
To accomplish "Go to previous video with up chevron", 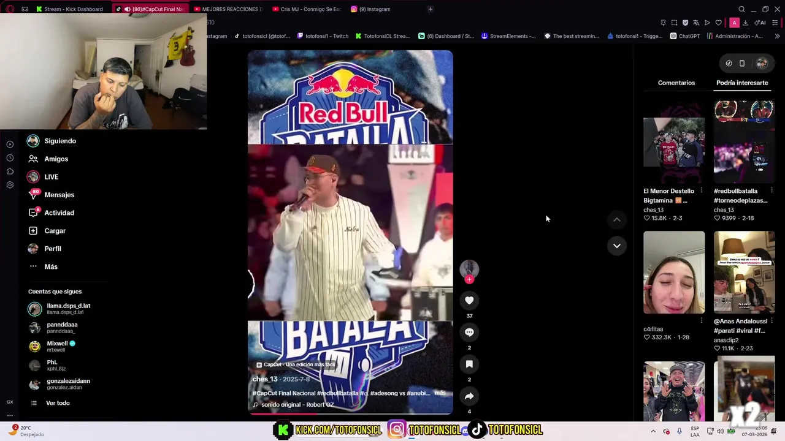I will [617, 219].
